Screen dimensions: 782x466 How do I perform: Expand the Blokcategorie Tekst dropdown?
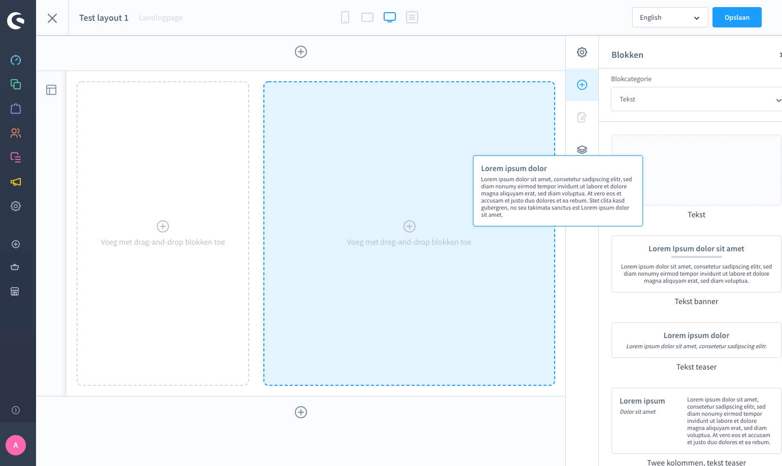[x=696, y=99]
